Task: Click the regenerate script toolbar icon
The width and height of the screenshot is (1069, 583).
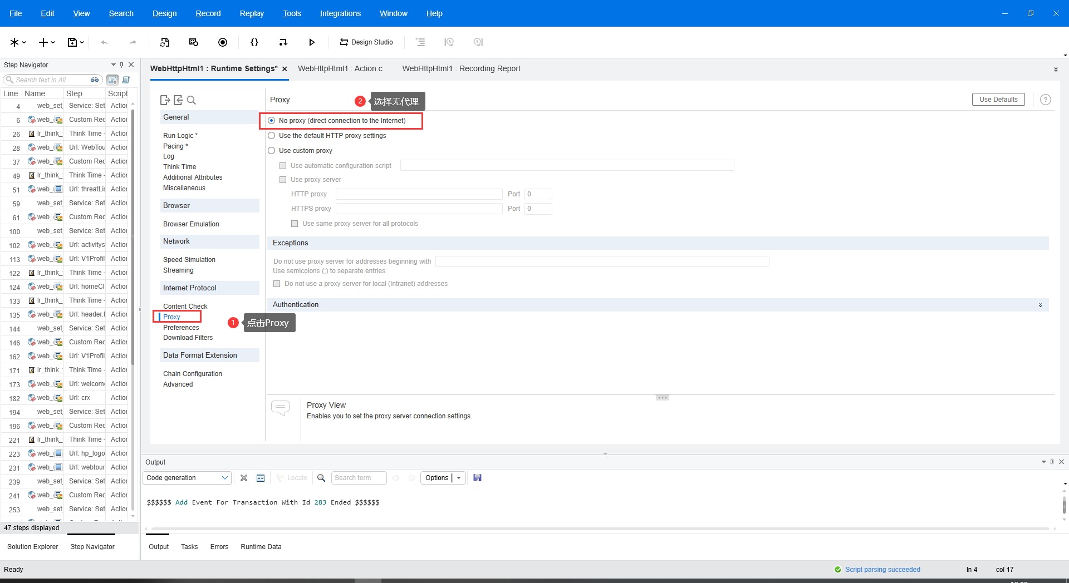Action: point(165,42)
